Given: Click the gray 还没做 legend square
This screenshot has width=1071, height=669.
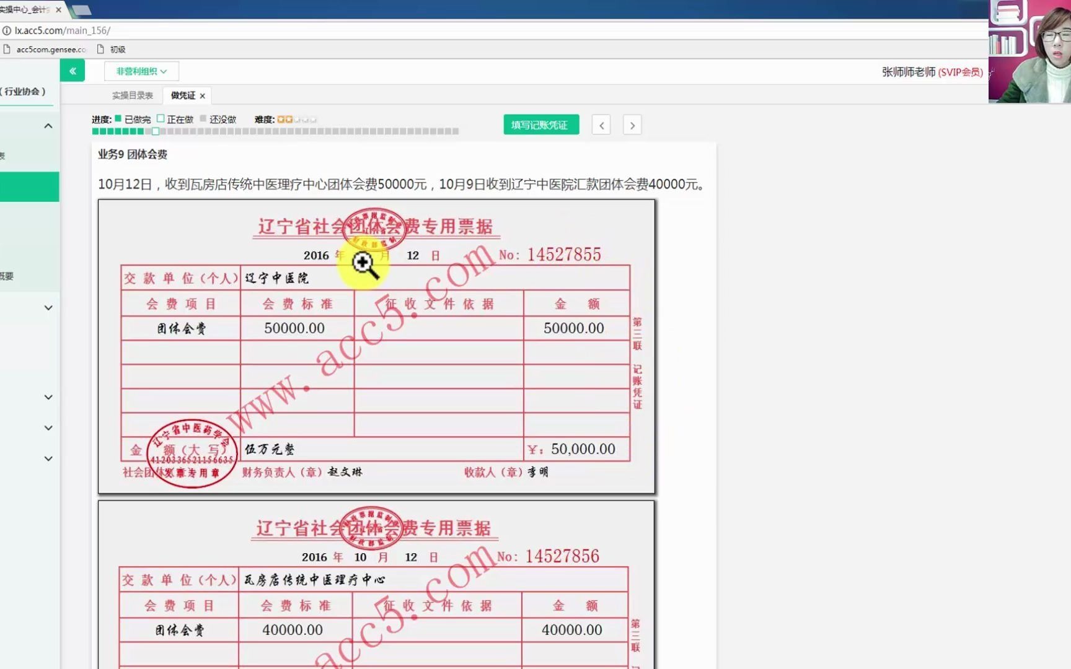Looking at the screenshot, I should click(x=205, y=118).
